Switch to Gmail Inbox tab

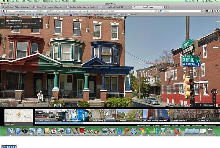pyautogui.click(x=50, y=7)
